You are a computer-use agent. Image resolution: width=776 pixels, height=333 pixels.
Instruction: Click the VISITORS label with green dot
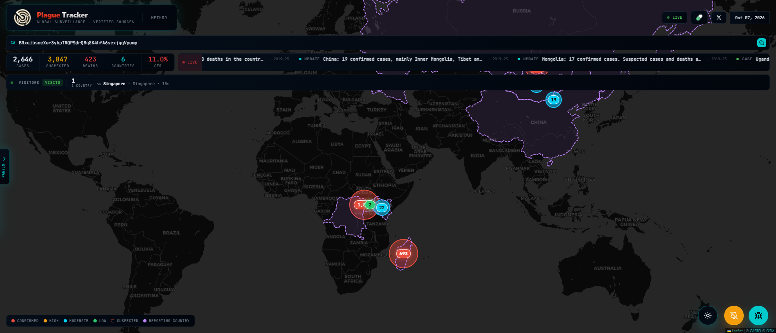(x=25, y=83)
